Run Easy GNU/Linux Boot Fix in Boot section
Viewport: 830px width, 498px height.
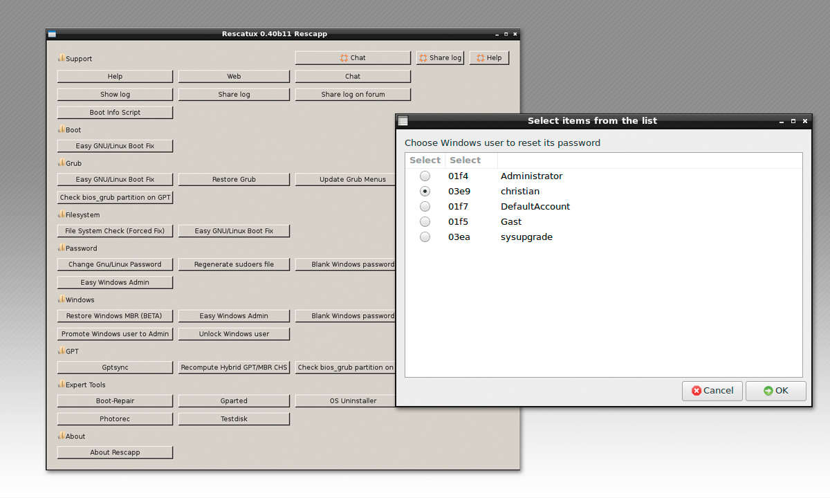coord(115,146)
